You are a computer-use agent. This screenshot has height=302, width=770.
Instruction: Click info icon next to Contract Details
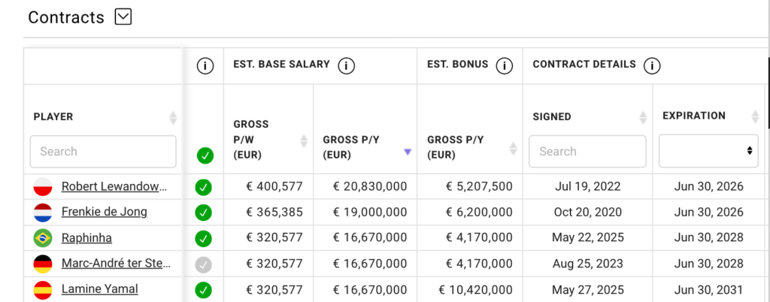[652, 65]
